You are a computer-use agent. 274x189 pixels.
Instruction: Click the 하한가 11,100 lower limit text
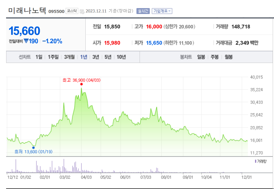click(179, 43)
